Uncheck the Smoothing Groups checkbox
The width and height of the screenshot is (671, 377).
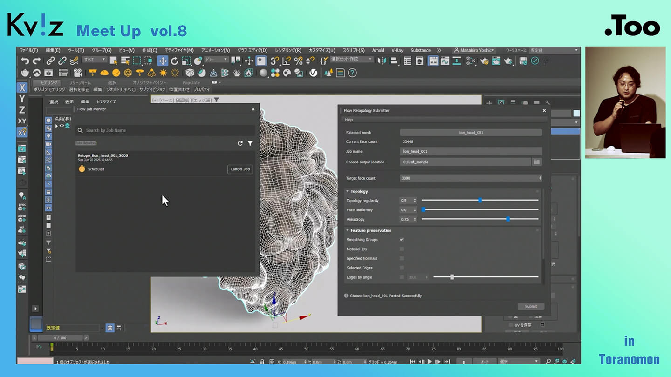coord(402,240)
